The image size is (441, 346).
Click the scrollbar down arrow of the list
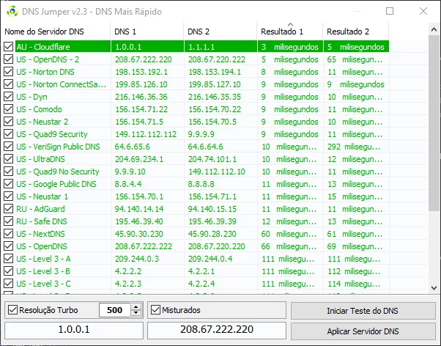click(x=434, y=288)
